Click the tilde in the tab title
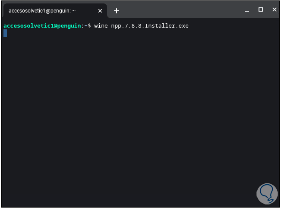 pos(74,11)
